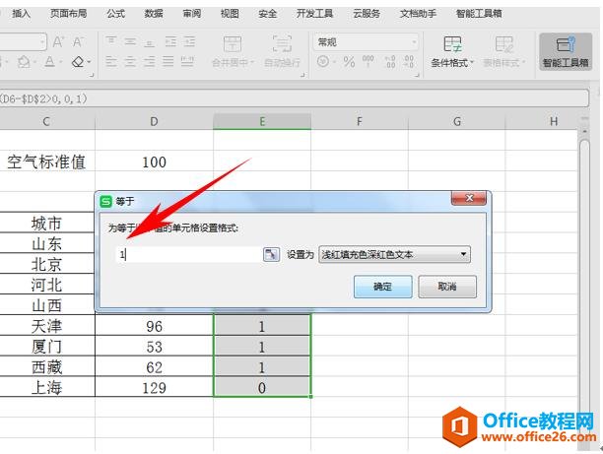The height and width of the screenshot is (454, 603).
Task: Switch to the 数据 (Data) tab
Action: [154, 14]
